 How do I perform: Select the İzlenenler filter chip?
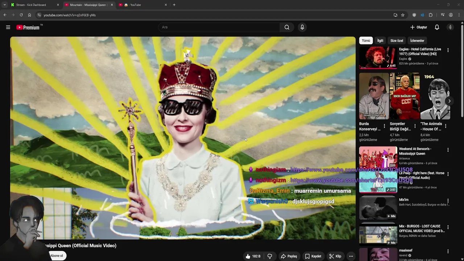tap(417, 41)
